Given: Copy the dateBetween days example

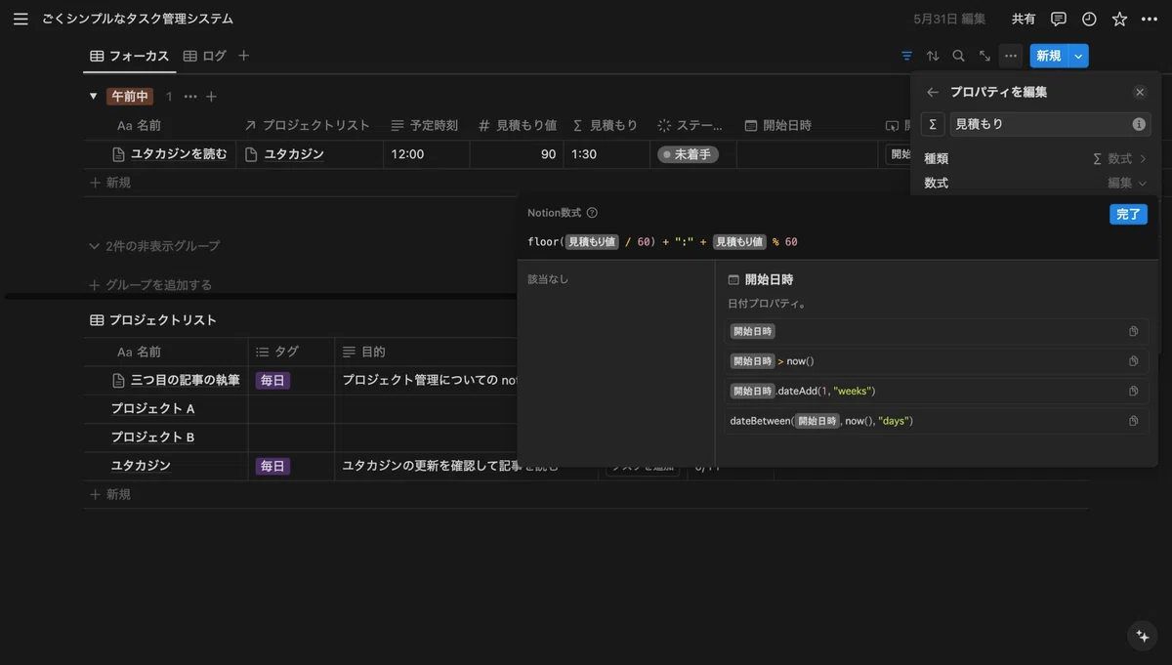Looking at the screenshot, I should [x=1134, y=421].
